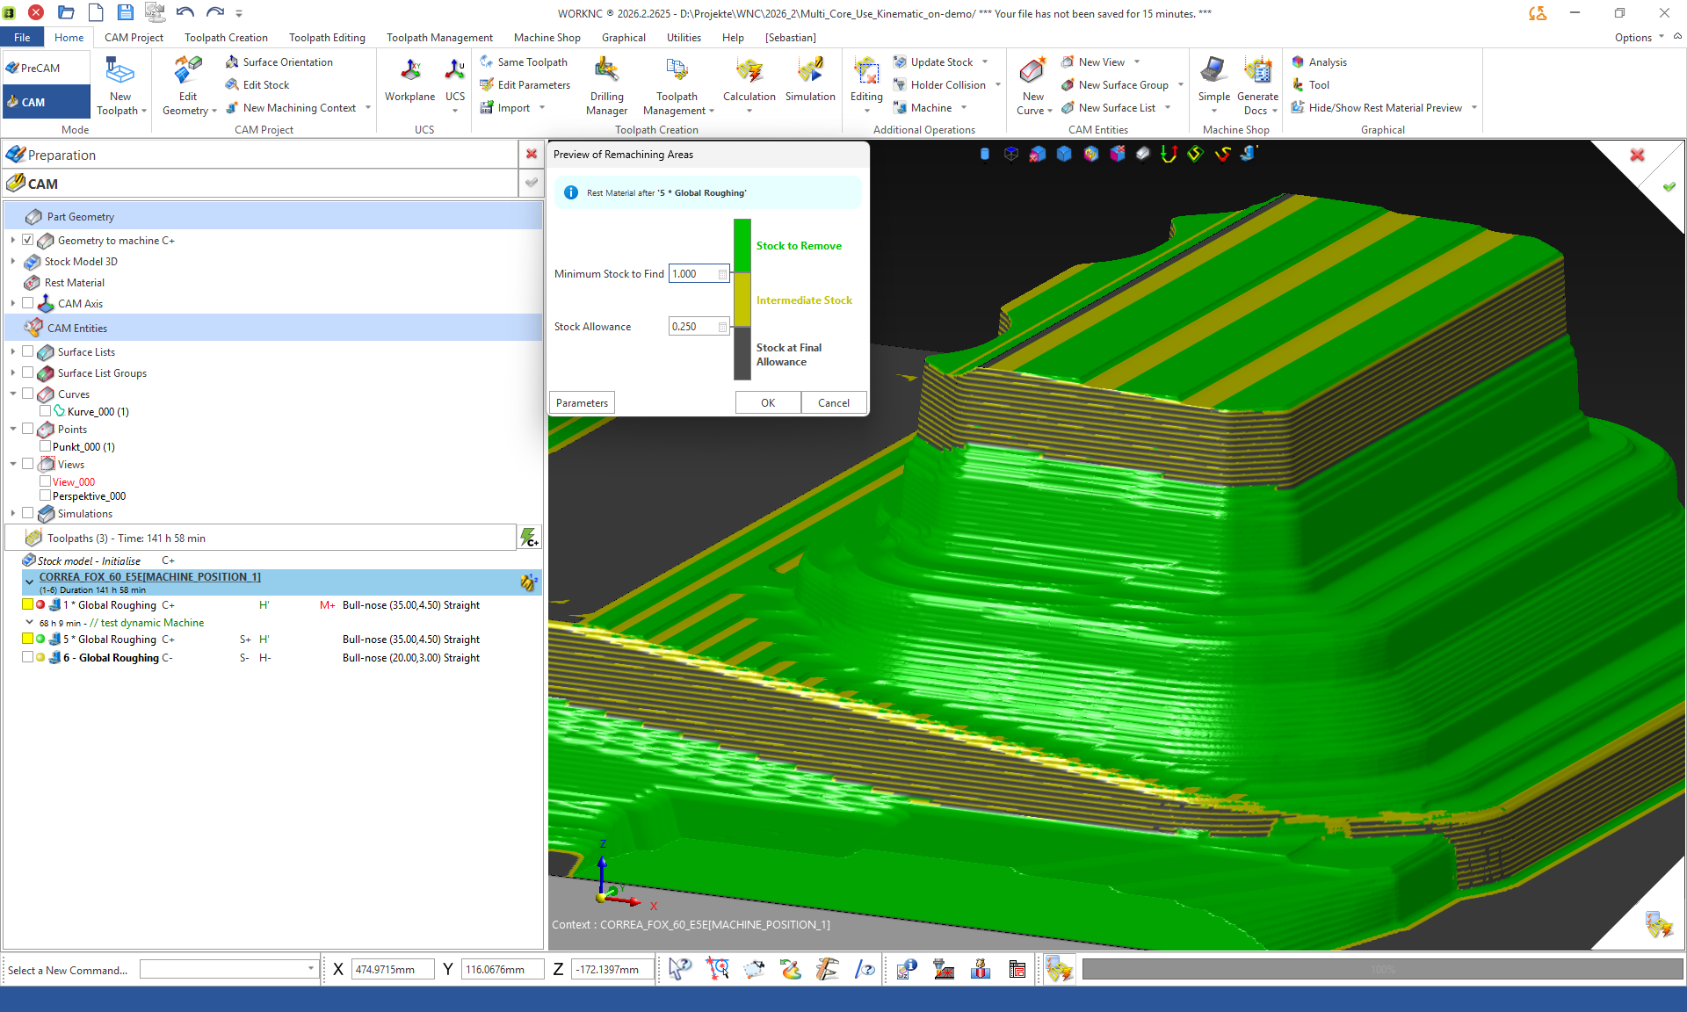This screenshot has width=1687, height=1012.
Task: Click yellow Intermediate Stock color bar
Action: [x=742, y=300]
